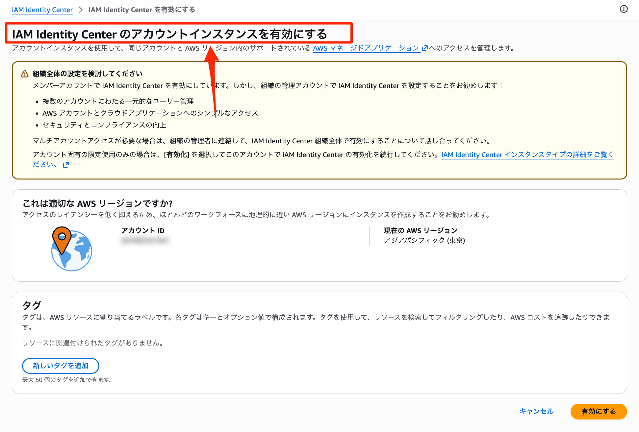Screen dimensions: 639x432
Task: Click the アカウント ID label
Action: pyautogui.click(x=143, y=230)
